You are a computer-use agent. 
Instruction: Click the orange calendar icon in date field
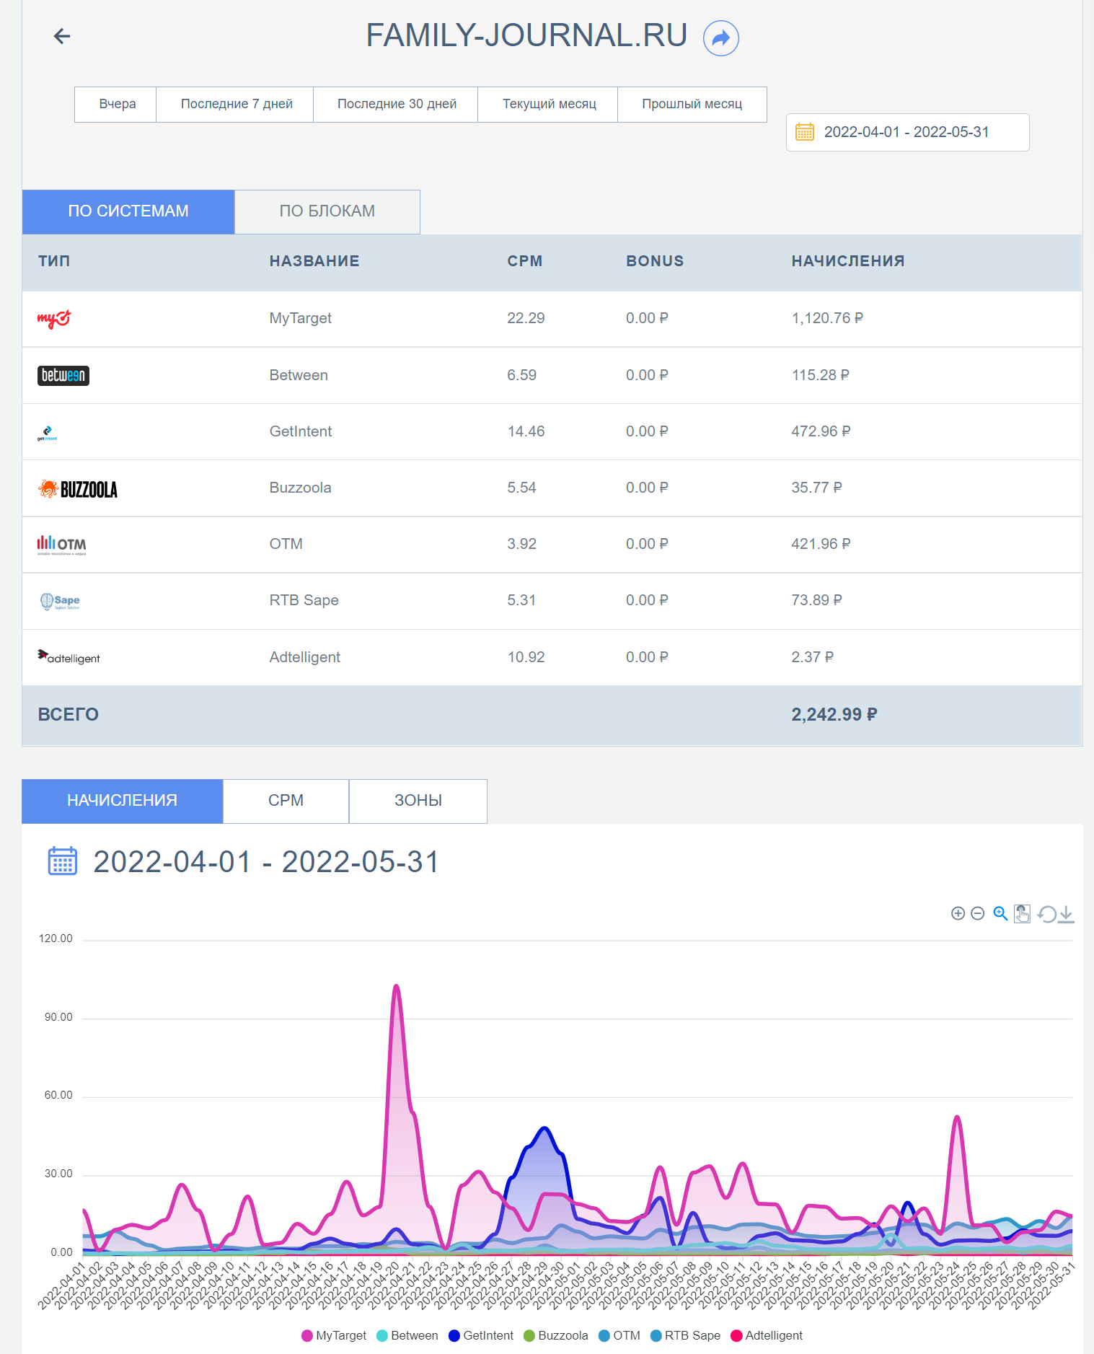point(805,132)
